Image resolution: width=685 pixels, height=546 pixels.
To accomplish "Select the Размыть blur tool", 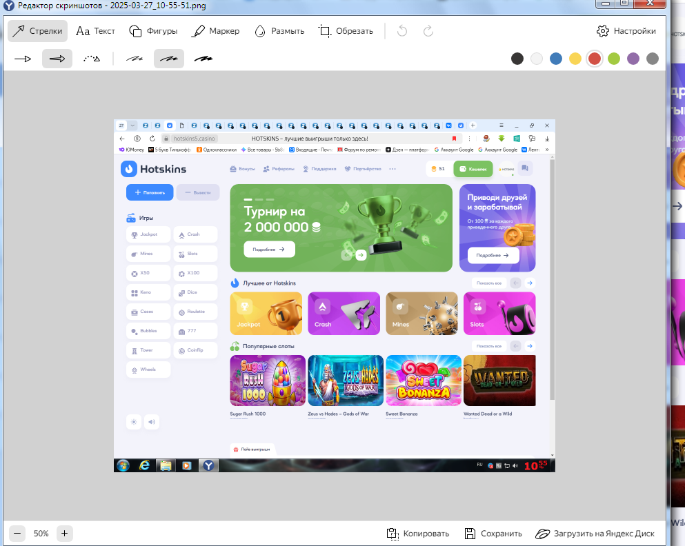I will pos(279,31).
